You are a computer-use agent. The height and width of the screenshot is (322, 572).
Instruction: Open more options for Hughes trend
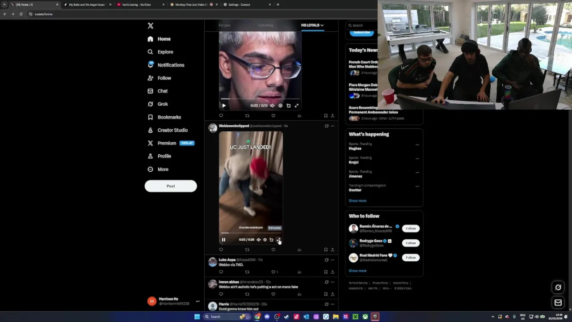(417, 144)
